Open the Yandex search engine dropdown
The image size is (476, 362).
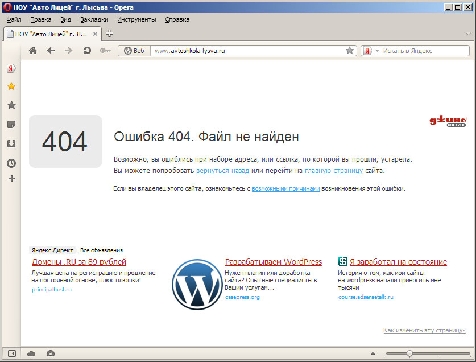click(378, 51)
